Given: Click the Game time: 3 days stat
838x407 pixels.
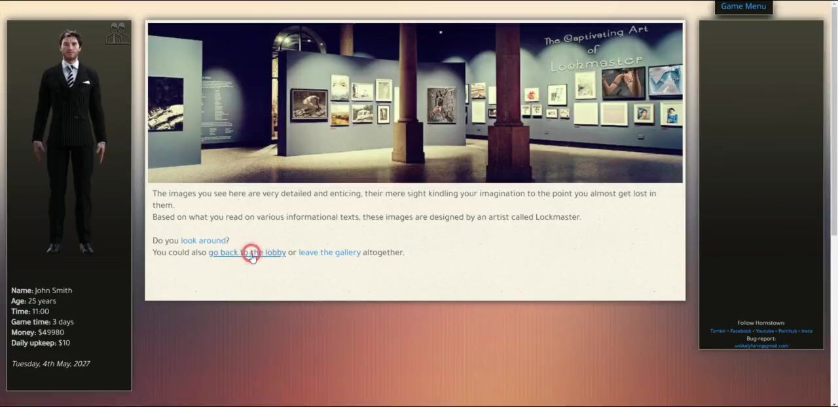Looking at the screenshot, I should pyautogui.click(x=43, y=322).
